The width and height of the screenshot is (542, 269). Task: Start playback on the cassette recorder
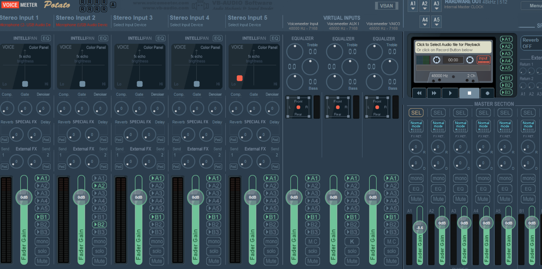(x=450, y=93)
